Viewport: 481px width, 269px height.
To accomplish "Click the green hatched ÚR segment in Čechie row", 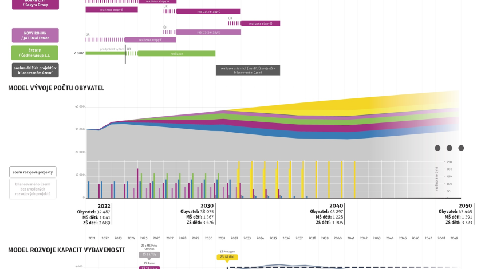I will pyautogui.click(x=132, y=53).
